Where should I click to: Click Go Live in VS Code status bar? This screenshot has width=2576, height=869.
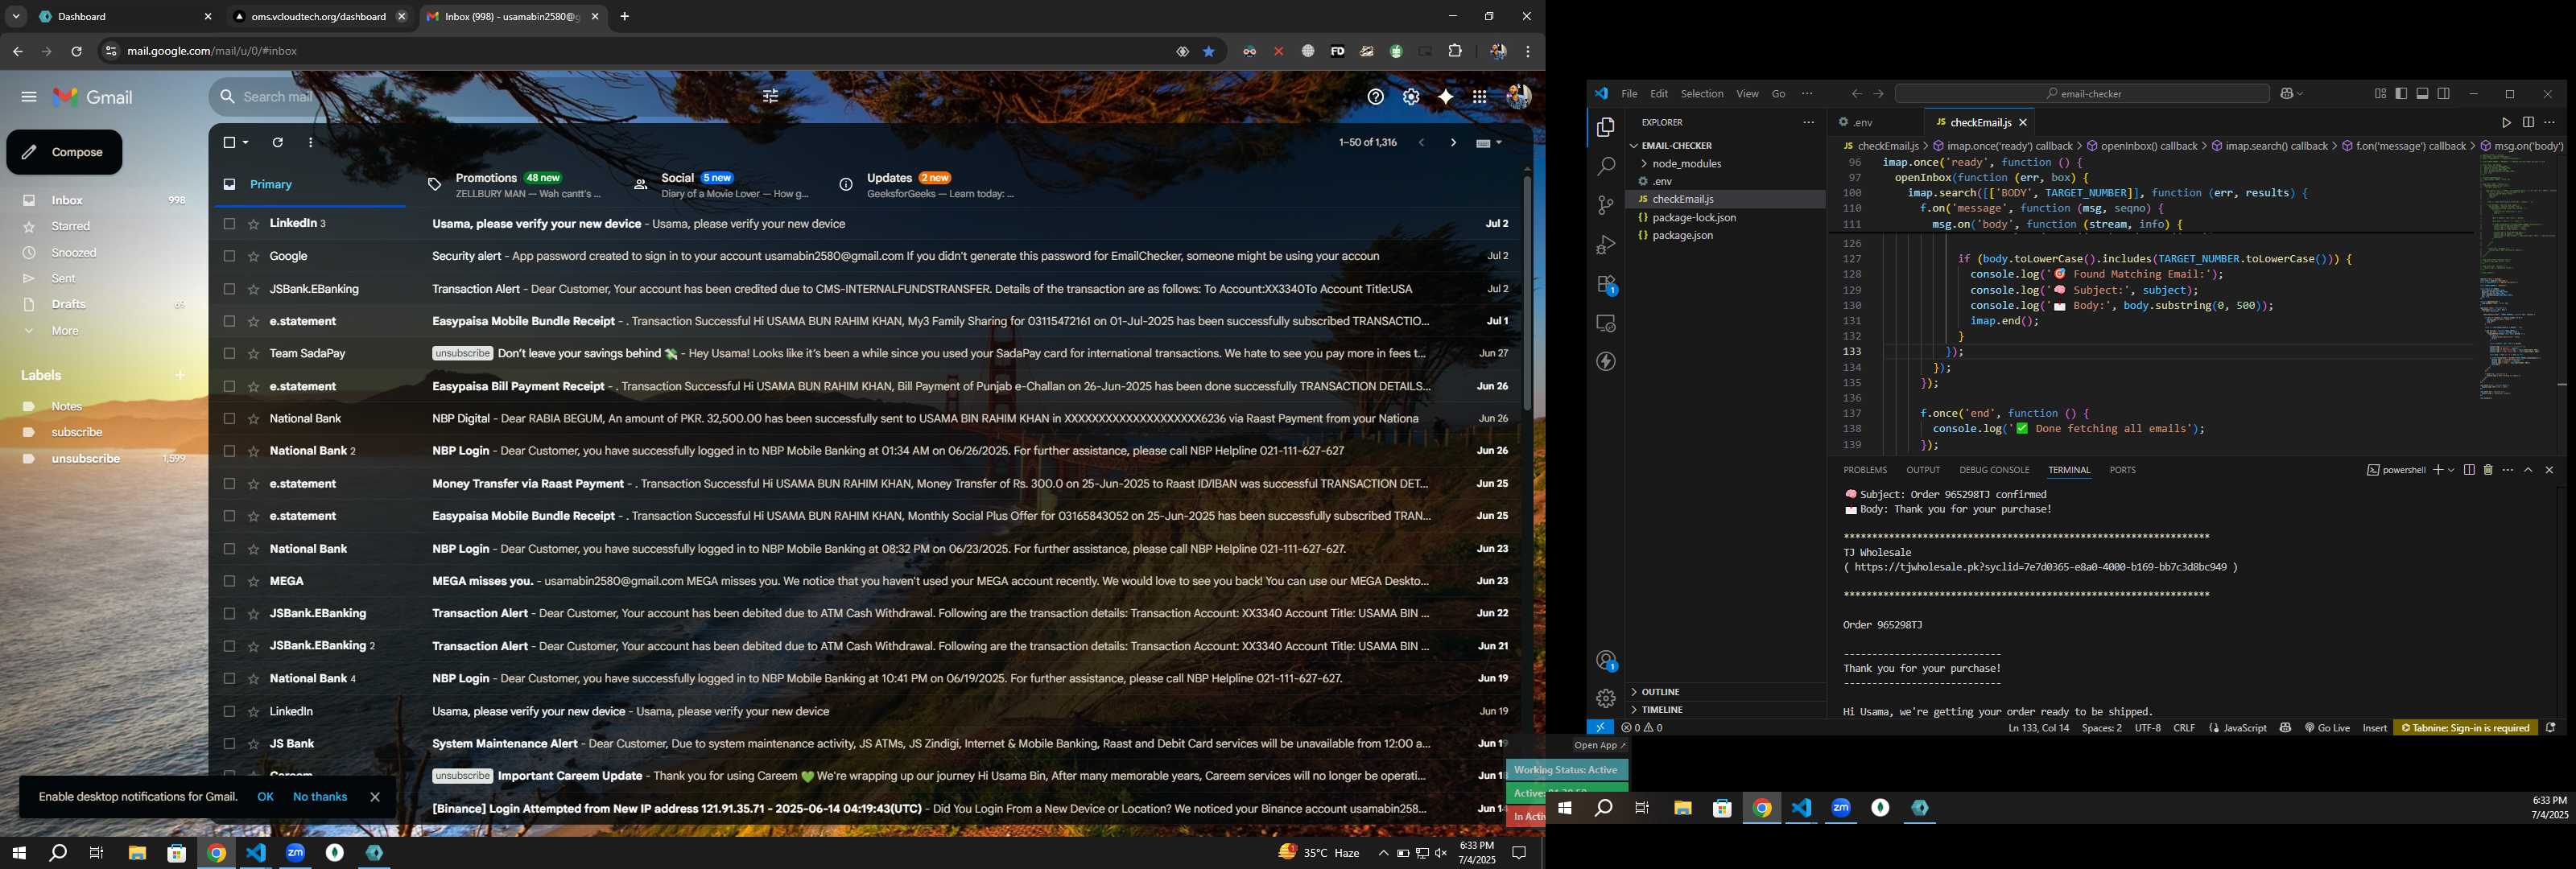click(x=2327, y=728)
